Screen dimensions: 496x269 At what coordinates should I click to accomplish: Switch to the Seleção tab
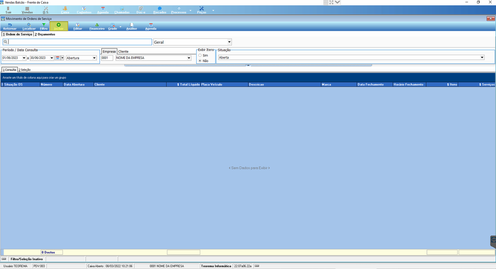coord(24,70)
